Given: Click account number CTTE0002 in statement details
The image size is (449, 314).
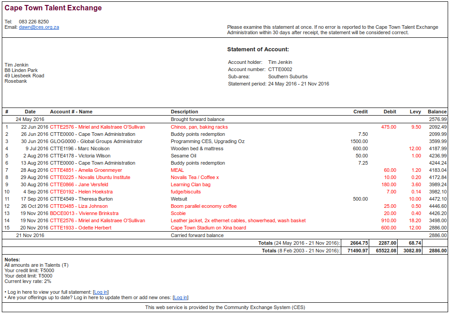Looking at the screenshot, I should pyautogui.click(x=280, y=69).
